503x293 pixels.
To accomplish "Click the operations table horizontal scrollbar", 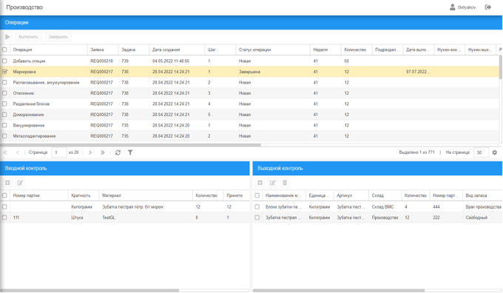I will 130,145.
